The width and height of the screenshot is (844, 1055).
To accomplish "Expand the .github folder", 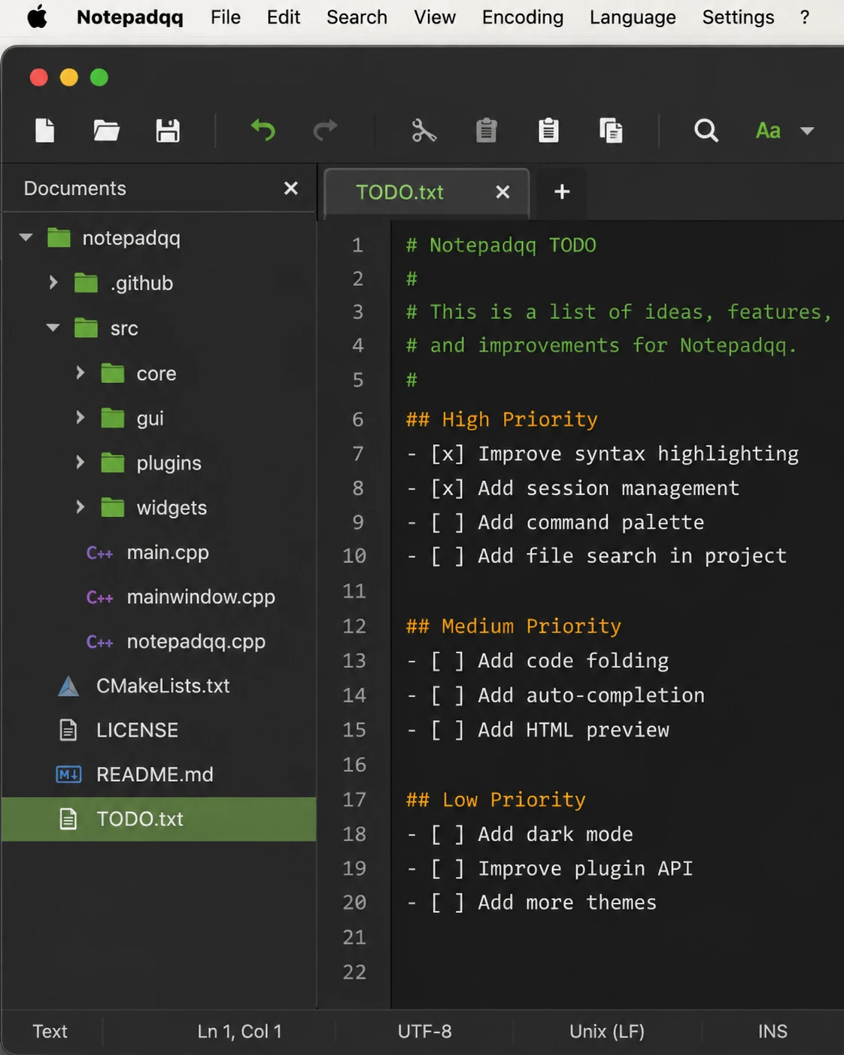I will tap(53, 283).
